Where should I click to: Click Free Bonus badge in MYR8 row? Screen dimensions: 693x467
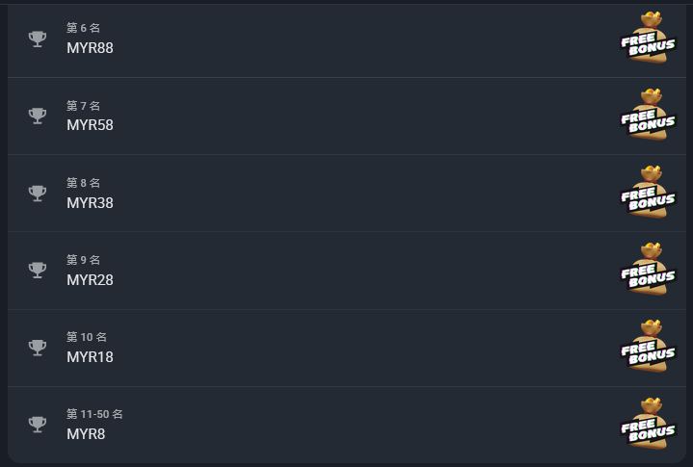[648, 424]
